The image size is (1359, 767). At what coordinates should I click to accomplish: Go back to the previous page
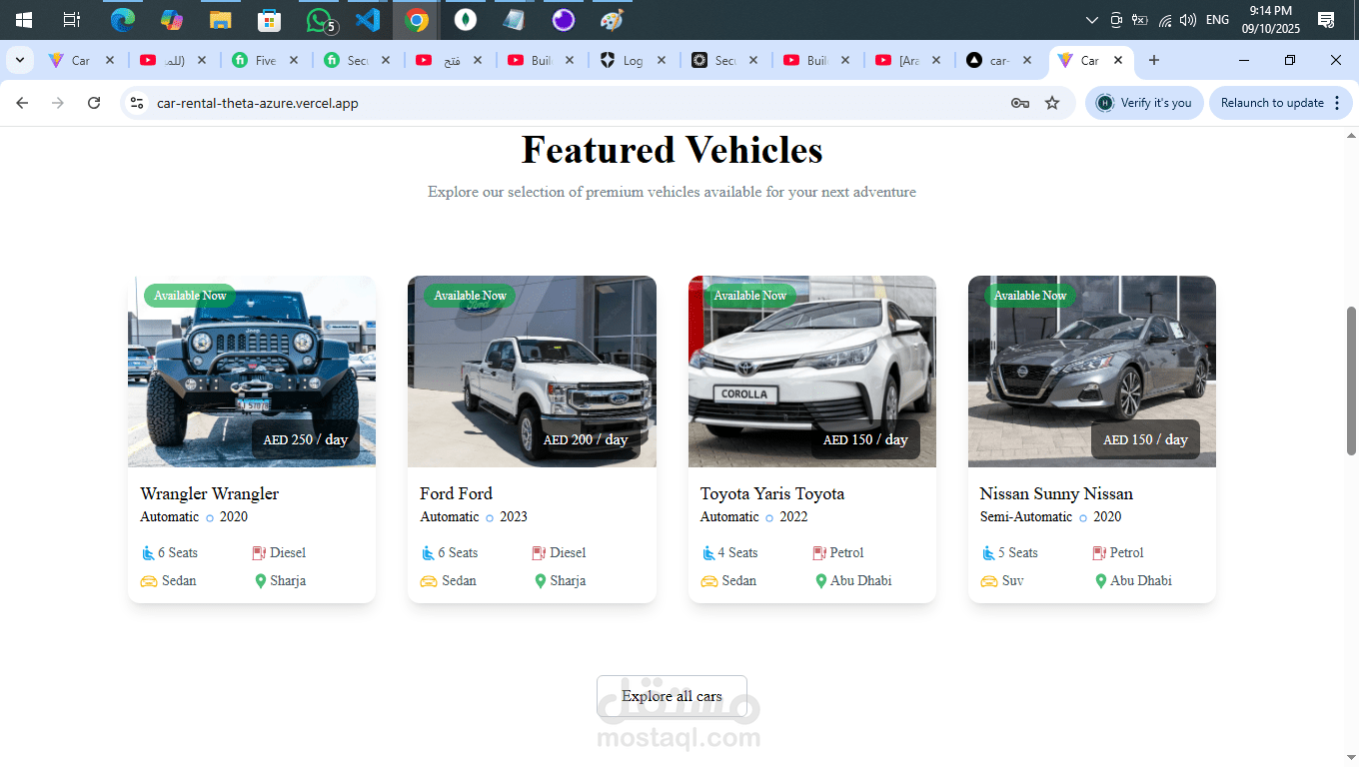(x=22, y=103)
